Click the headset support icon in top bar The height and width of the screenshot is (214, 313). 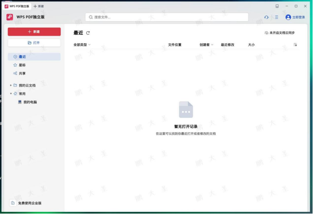coord(266,17)
